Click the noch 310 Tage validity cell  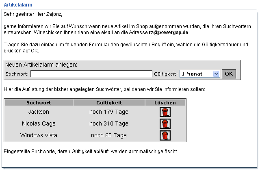click(109, 123)
